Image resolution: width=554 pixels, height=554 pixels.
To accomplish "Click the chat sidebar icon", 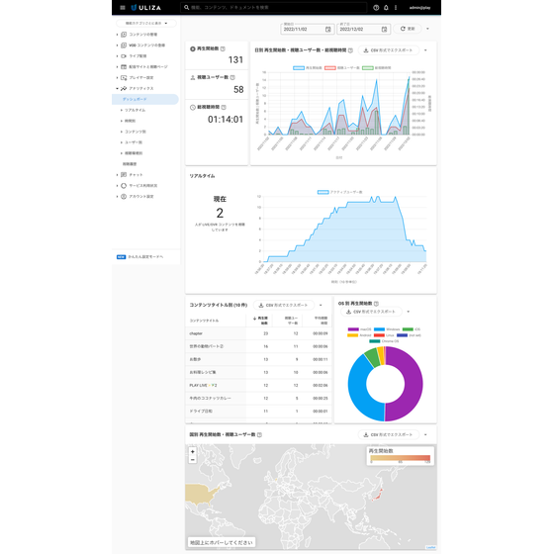I will click(x=124, y=175).
